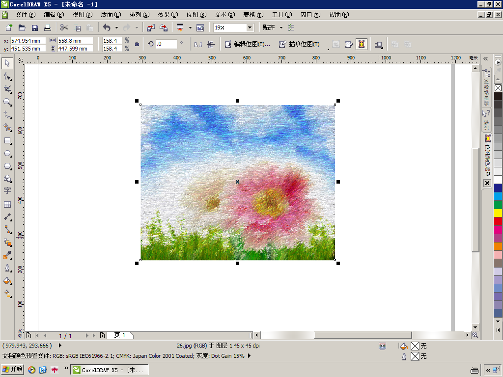Select the Crop tool

[x=7, y=89]
